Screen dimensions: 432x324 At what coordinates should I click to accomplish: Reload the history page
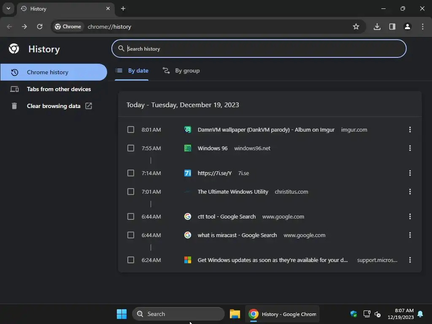click(40, 27)
